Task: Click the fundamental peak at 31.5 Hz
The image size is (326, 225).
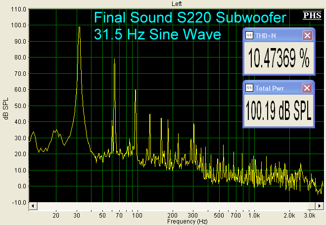Action: pos(79,27)
